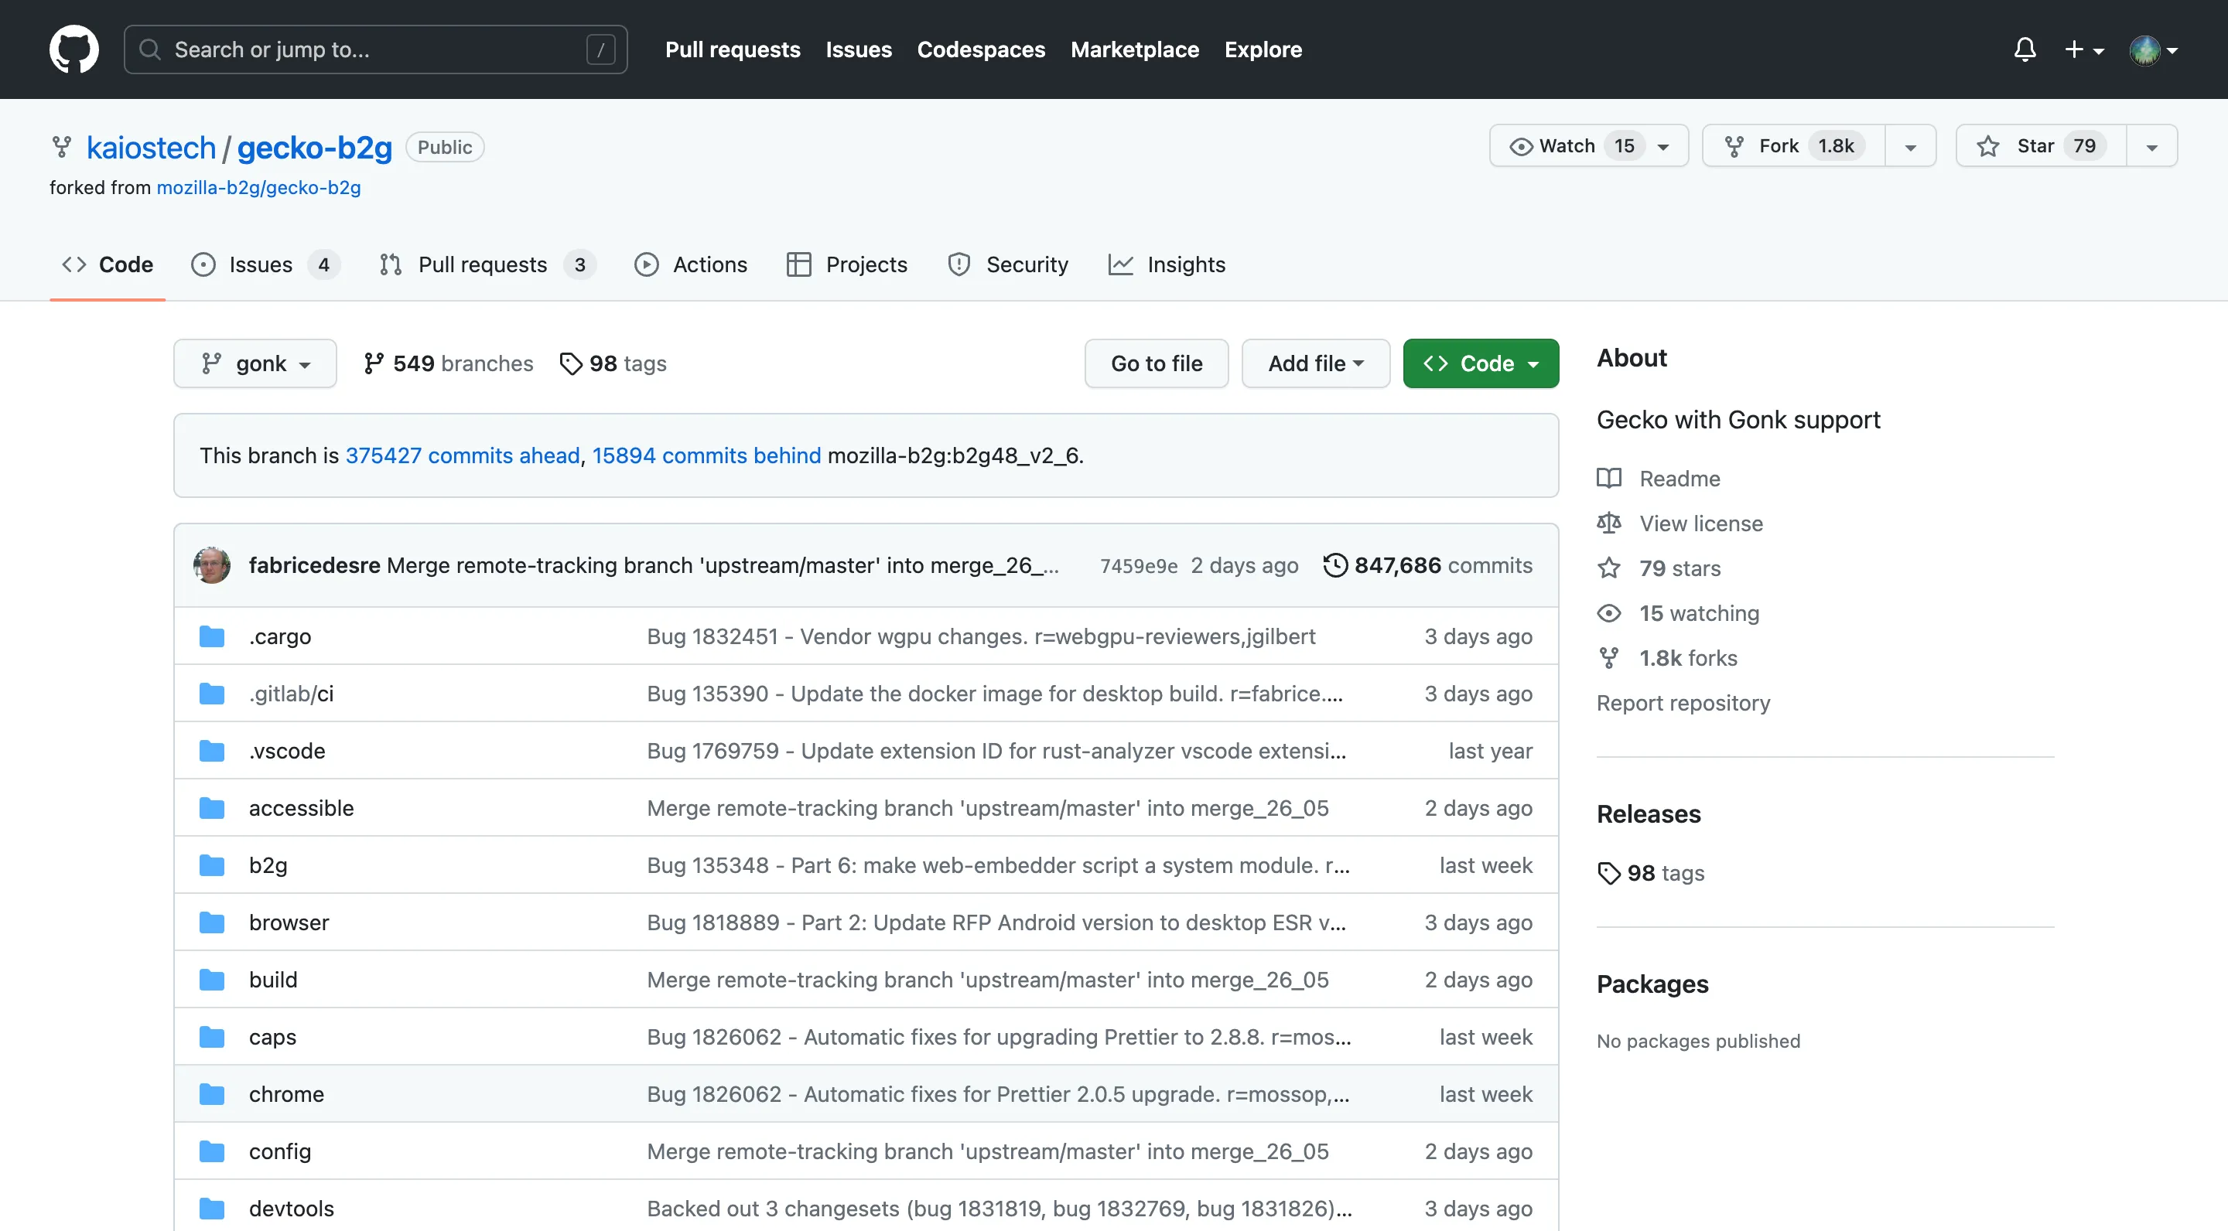Open the notifications bell
The height and width of the screenshot is (1231, 2228).
click(x=2024, y=49)
